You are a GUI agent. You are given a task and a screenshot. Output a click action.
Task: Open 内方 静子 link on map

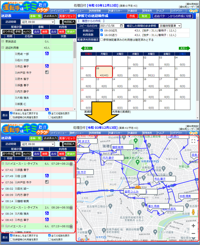pos(108,157)
